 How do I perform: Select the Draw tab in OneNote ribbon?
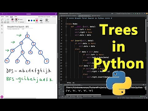pyautogui.click(x=11, y=17)
